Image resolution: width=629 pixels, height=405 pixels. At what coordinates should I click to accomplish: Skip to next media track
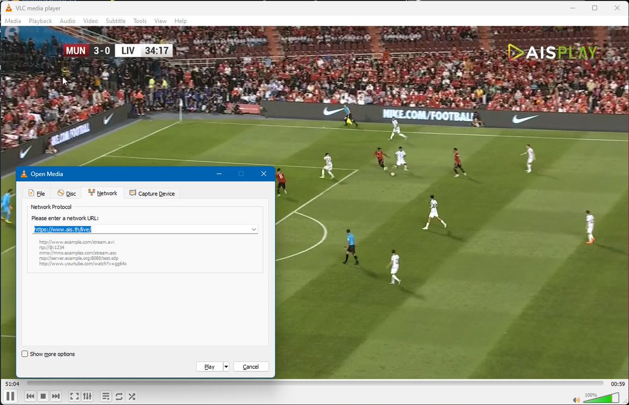[x=56, y=397]
